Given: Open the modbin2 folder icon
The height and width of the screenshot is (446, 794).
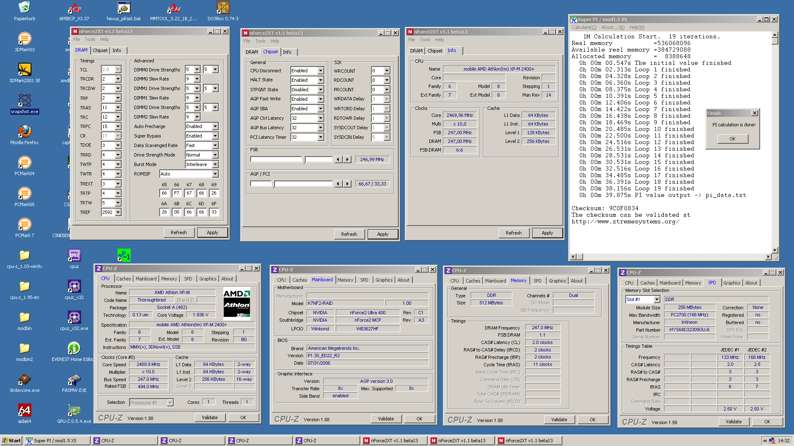Looking at the screenshot, I should 24,352.
